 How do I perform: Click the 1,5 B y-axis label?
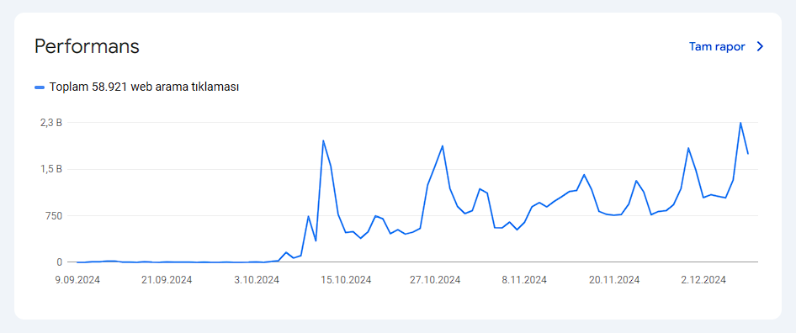pos(52,169)
